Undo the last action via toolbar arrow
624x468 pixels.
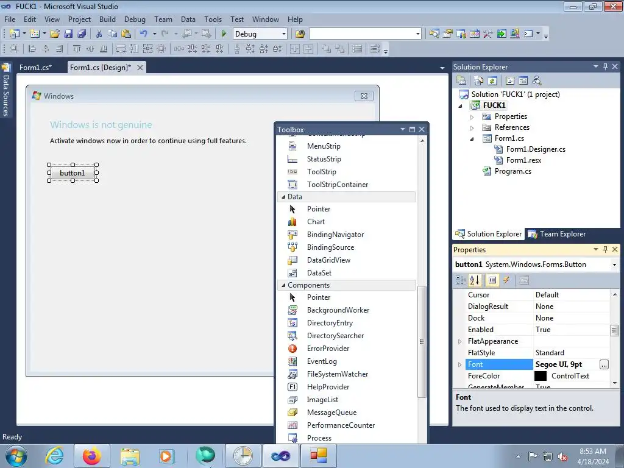[144, 34]
